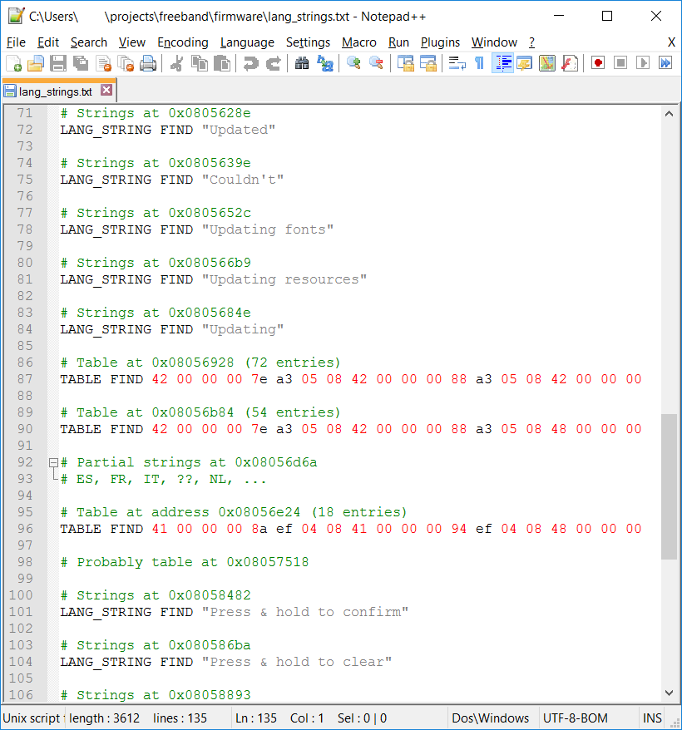The width and height of the screenshot is (682, 730).
Task: Click the vertical scrollbar thumb
Action: coord(669,486)
